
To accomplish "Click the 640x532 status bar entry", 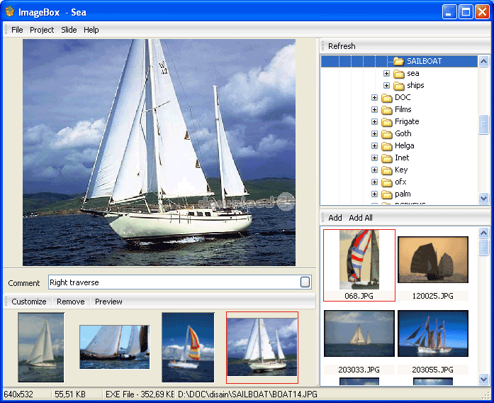I will (18, 394).
